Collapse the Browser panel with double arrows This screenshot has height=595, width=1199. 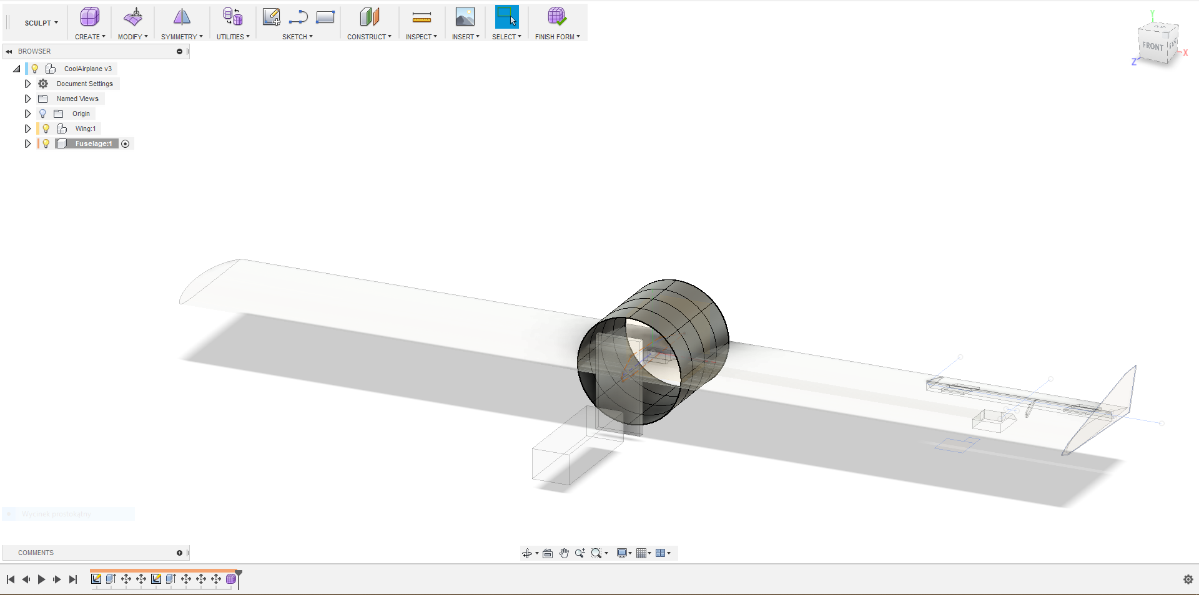pos(9,51)
